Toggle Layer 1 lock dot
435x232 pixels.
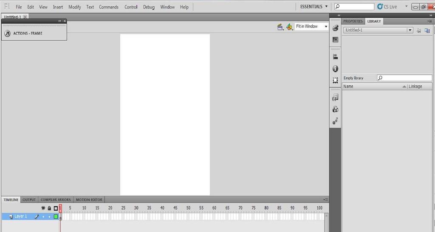49,217
